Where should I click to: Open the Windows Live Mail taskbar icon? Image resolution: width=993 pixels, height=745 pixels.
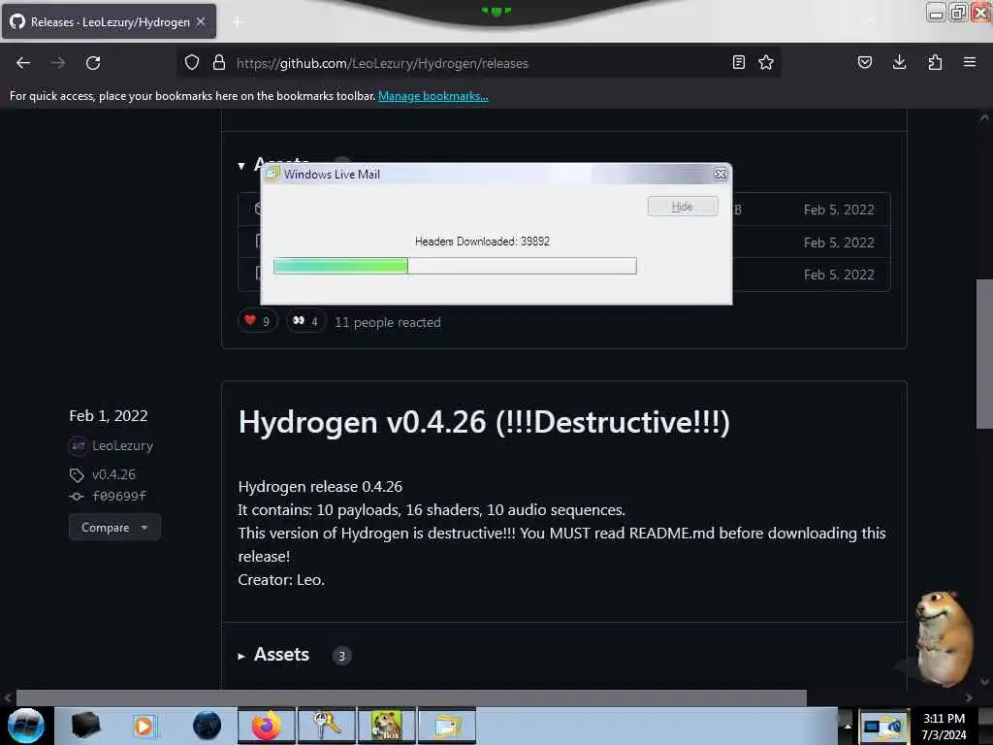[x=447, y=726]
